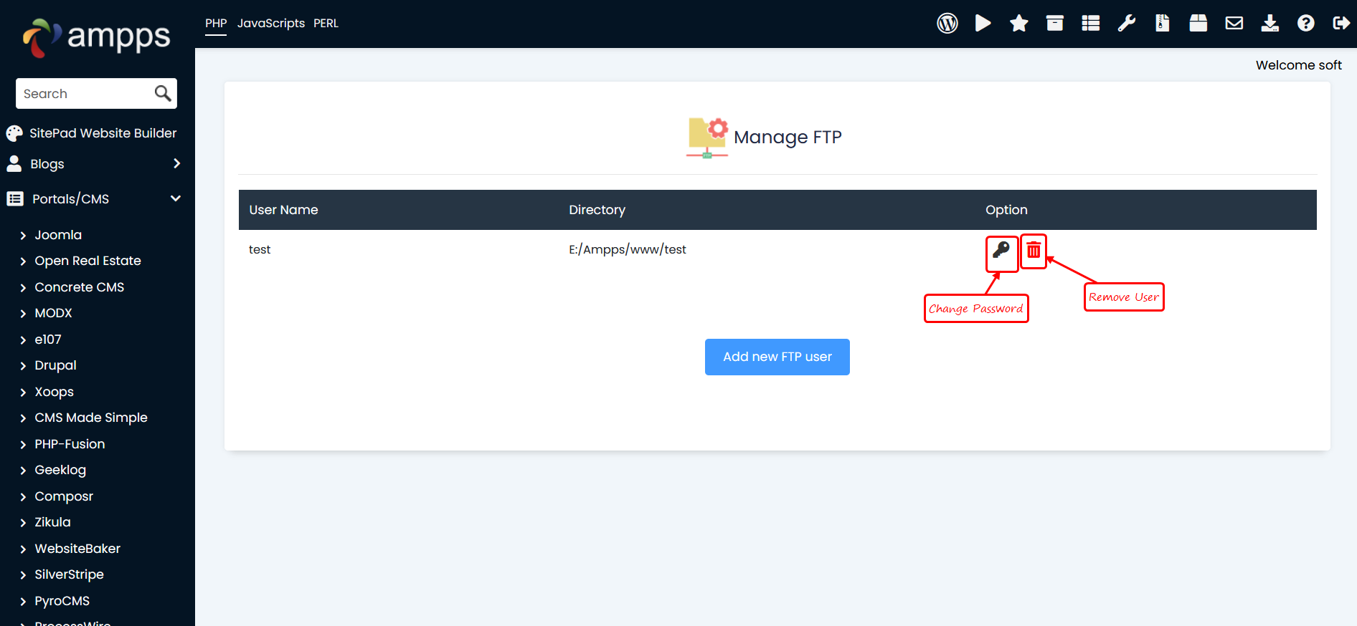Viewport: 1357px width, 626px height.
Task: Click the SitePad palette icon
Action: coord(14,133)
